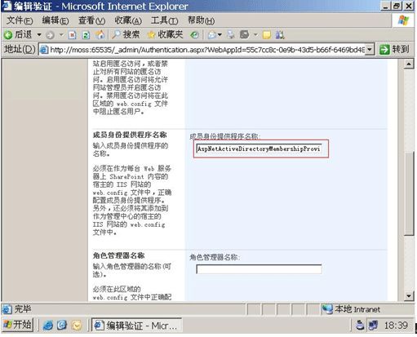The image size is (417, 337).
Task: Open the 查看(V) menu
Action: (91, 20)
